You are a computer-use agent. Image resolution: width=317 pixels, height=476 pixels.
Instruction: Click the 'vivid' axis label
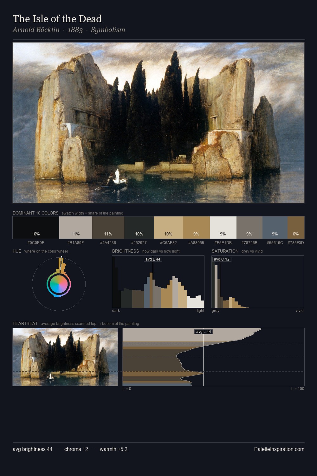pyautogui.click(x=300, y=311)
